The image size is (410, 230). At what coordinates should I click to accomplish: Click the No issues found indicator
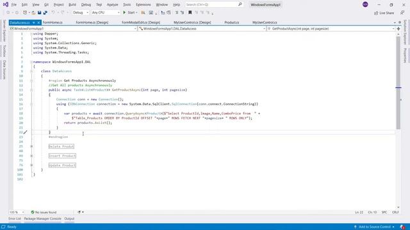[x=44, y=212]
